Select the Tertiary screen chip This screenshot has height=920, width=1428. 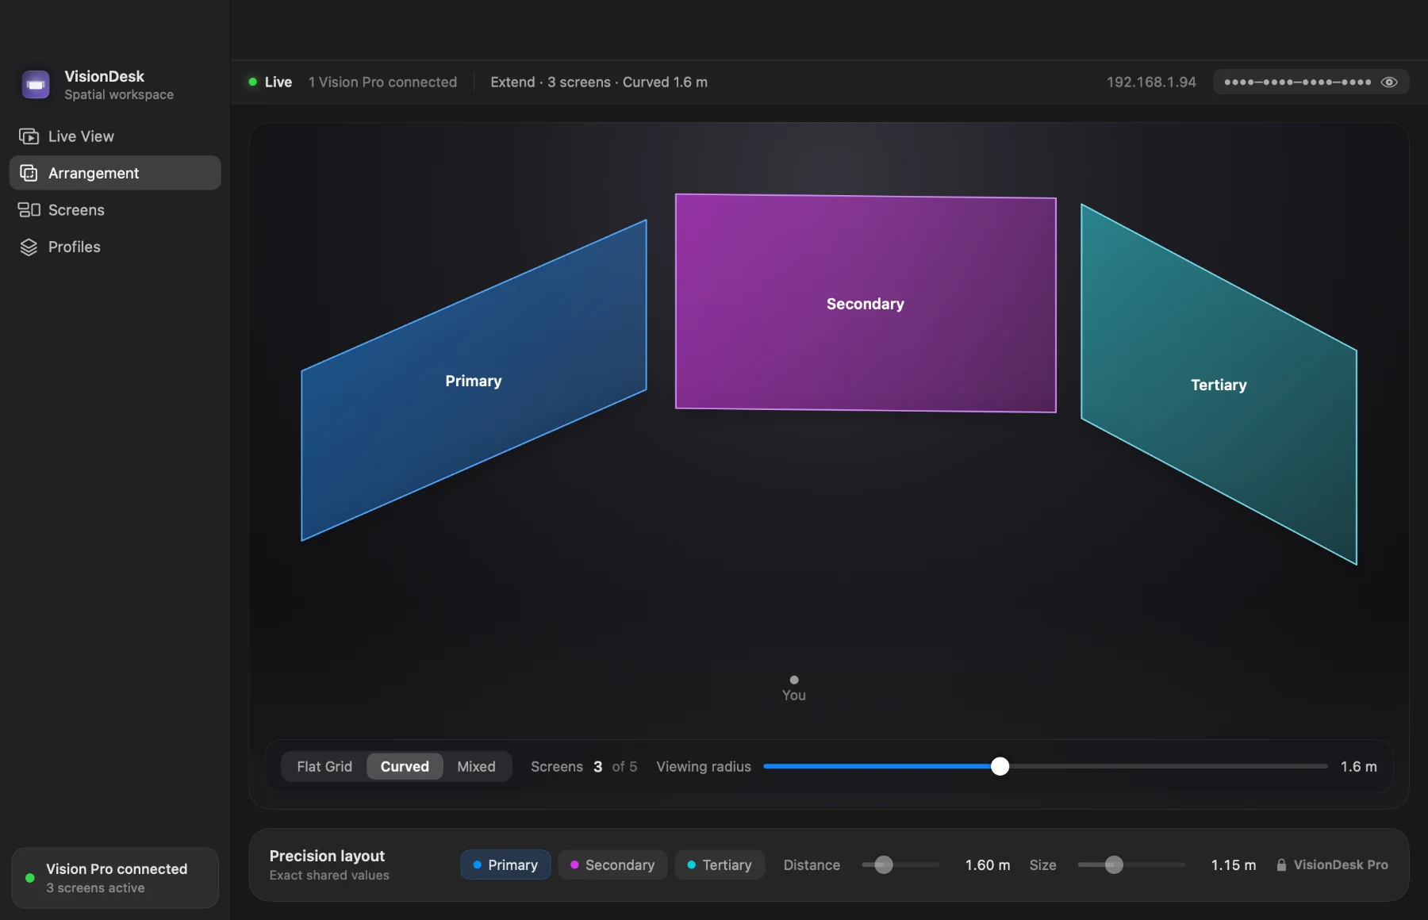720,864
